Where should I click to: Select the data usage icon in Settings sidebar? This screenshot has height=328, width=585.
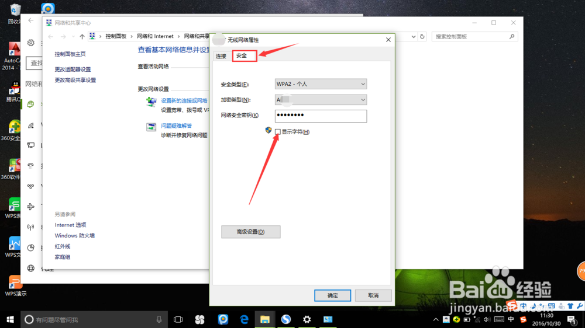30,247
